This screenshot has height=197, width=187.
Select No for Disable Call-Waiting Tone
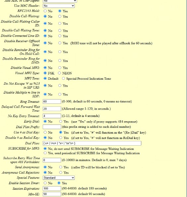click(45, 31)
